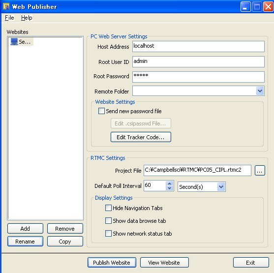Increase poll interval with up arrow
Image resolution: width=274 pixels, height=273 pixels.
click(169, 183)
